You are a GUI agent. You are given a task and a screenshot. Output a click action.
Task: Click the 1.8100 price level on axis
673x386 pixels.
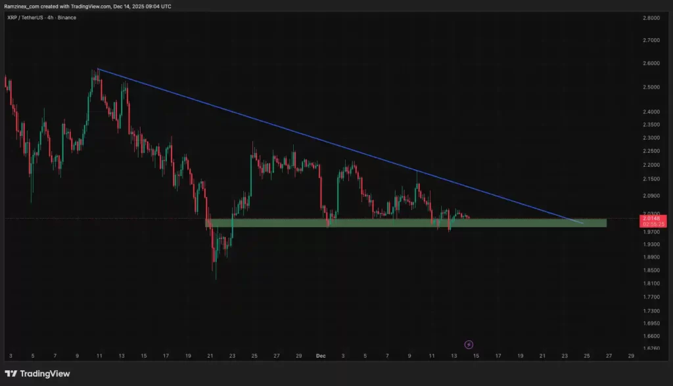[x=651, y=284]
